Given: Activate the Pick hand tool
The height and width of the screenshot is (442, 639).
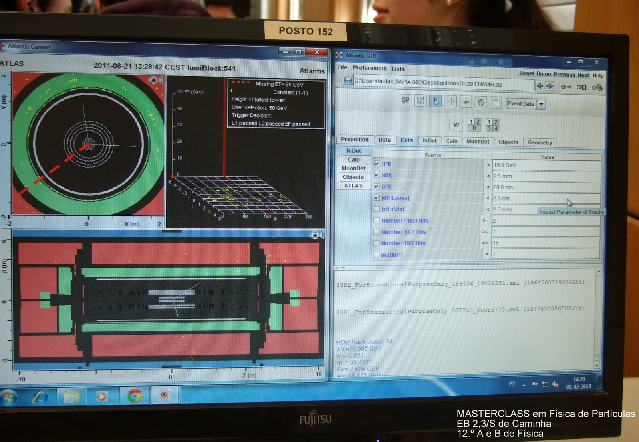Looking at the screenshot, I should [435, 101].
